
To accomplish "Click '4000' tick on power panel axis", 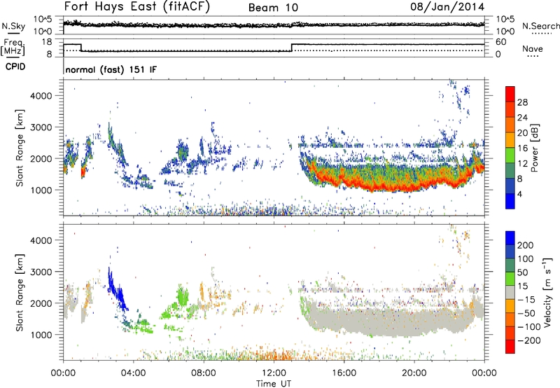I will click(41, 96).
